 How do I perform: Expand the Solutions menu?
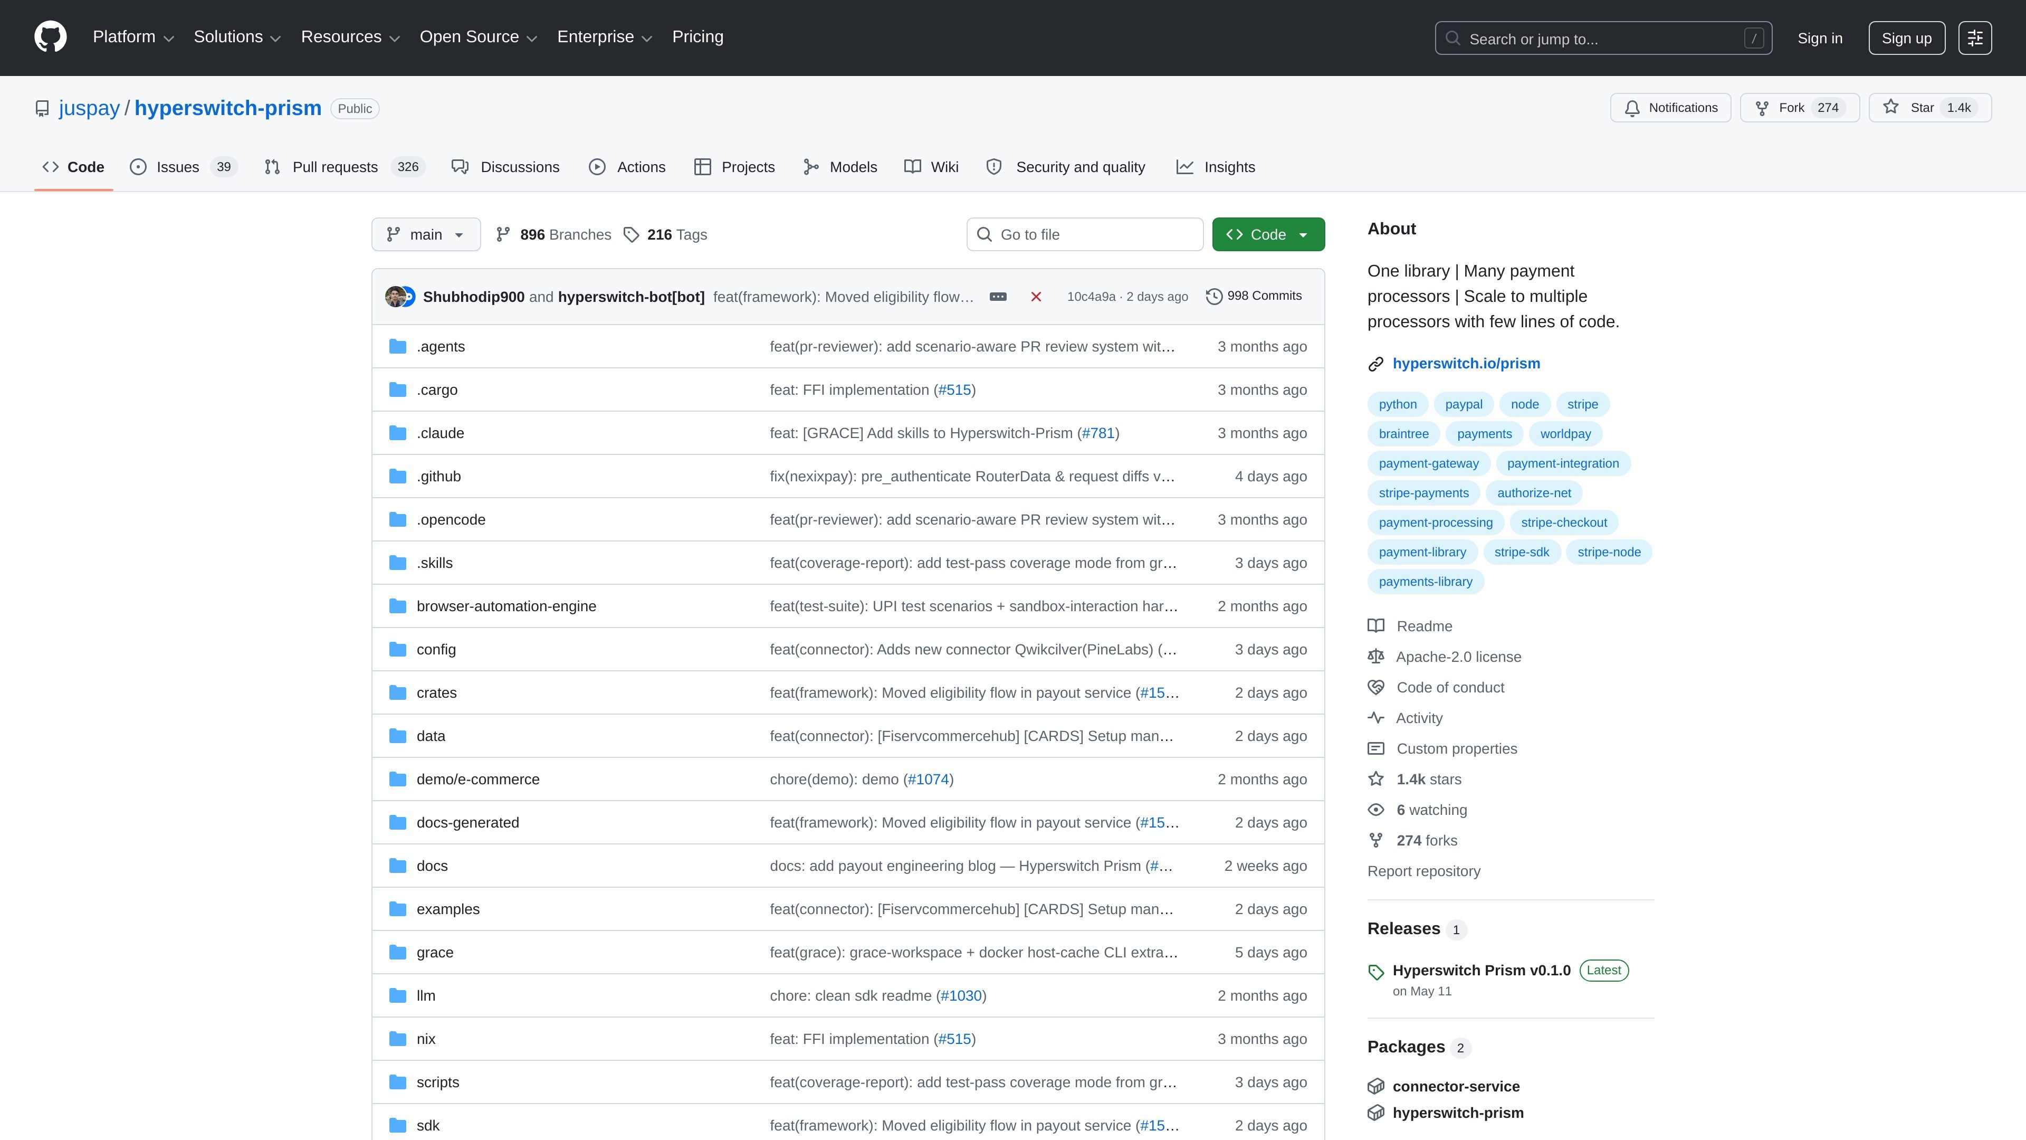pos(237,37)
